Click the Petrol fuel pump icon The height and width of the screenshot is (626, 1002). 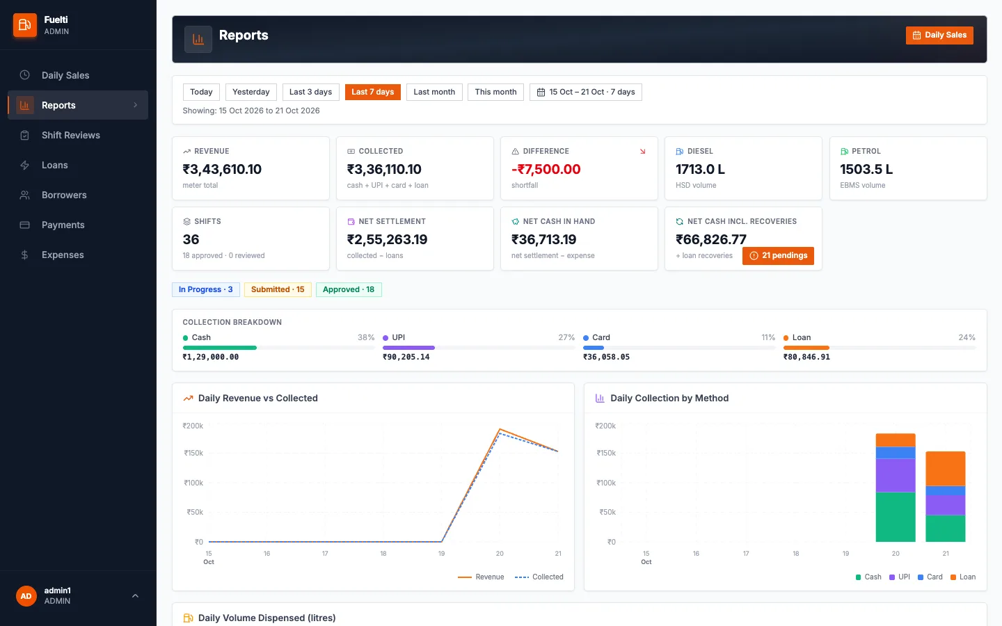pos(844,151)
